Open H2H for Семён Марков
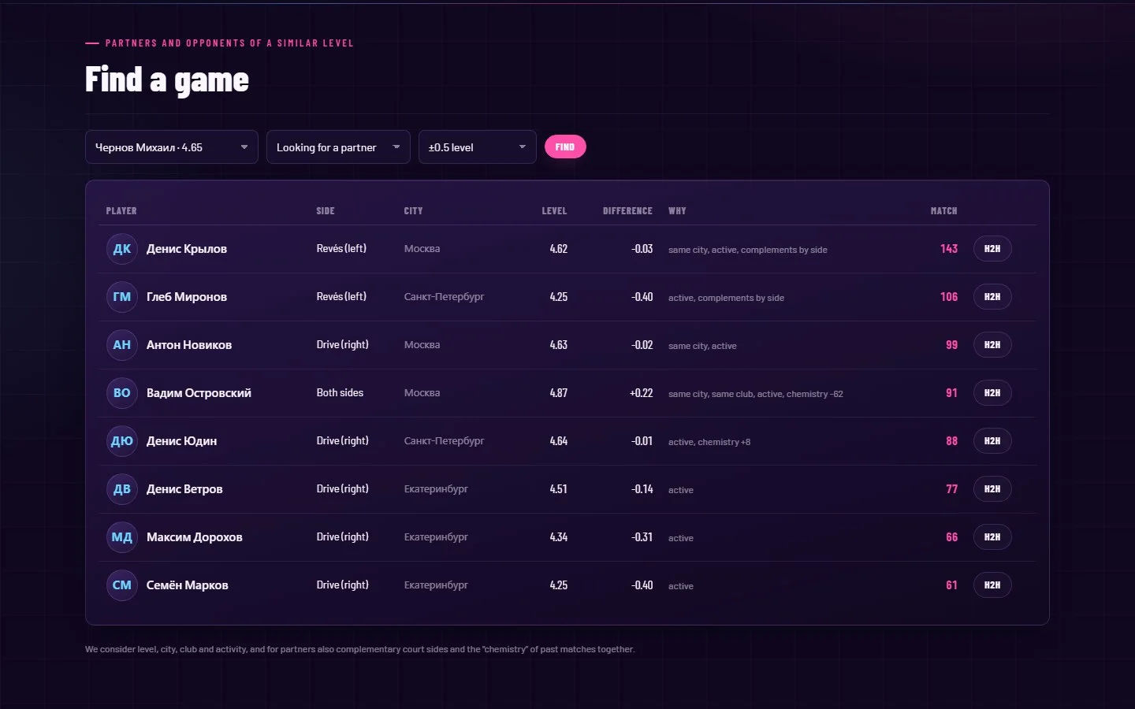 pos(992,585)
